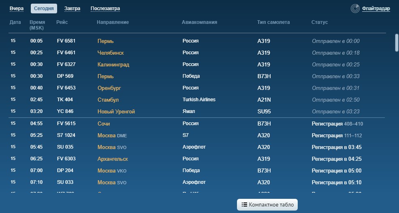Screen dimensions: 399x213
Task: Select flight number SU 033
Action: [x=65, y=182]
